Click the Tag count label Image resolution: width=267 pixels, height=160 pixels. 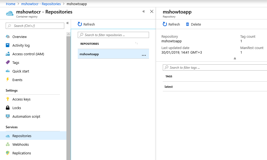point(248,36)
